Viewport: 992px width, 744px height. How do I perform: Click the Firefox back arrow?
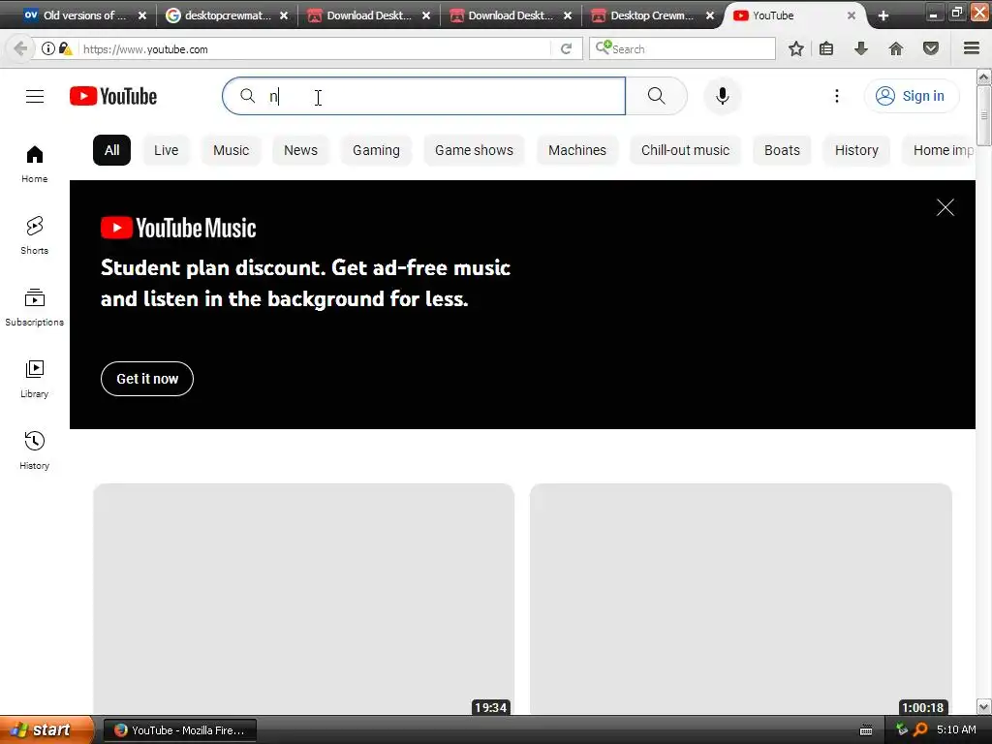(x=19, y=48)
